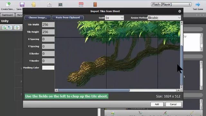This screenshot has width=206, height=116.
Task: Click the Cancel button
Action: pyautogui.click(x=173, y=104)
